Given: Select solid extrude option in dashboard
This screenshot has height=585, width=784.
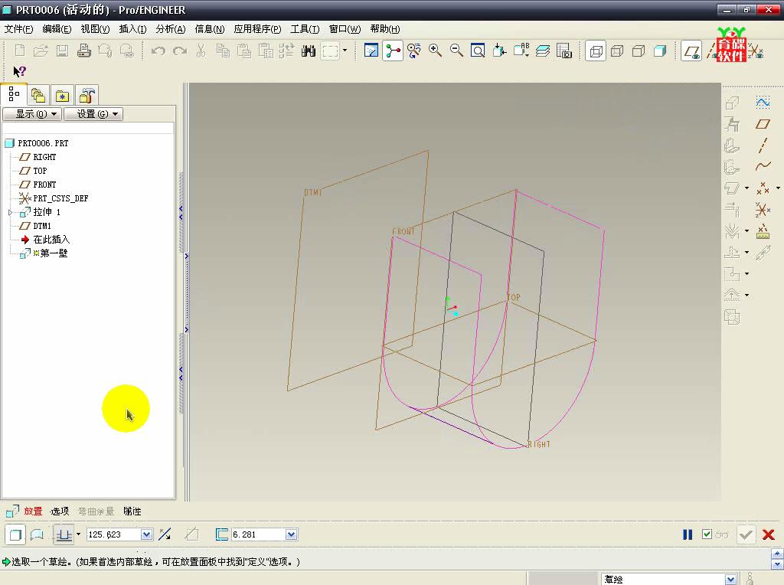Looking at the screenshot, I should pyautogui.click(x=15, y=534).
